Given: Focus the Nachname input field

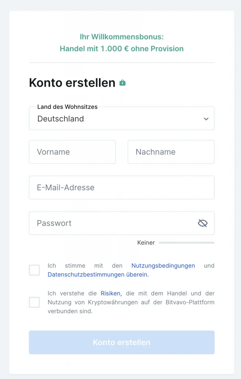Looking at the screenshot, I should pos(171,152).
